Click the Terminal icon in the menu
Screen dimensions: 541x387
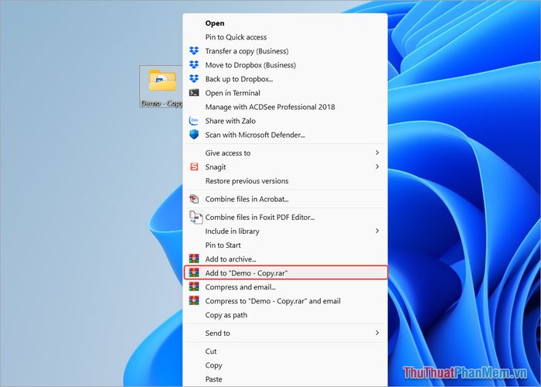194,93
